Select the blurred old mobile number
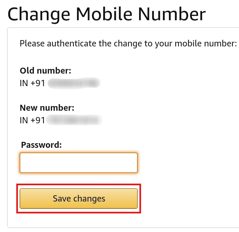 pyautogui.click(x=74, y=83)
